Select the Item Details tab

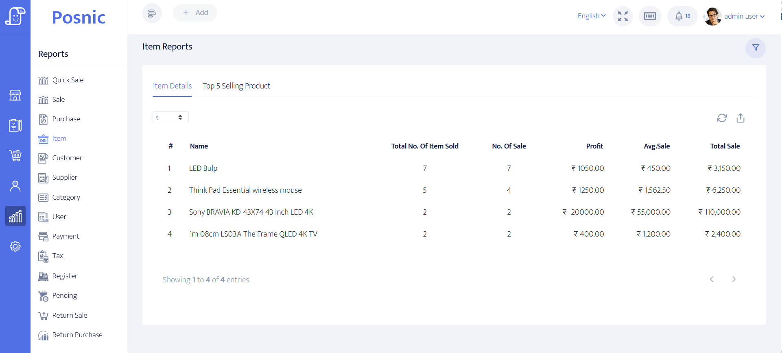[172, 86]
